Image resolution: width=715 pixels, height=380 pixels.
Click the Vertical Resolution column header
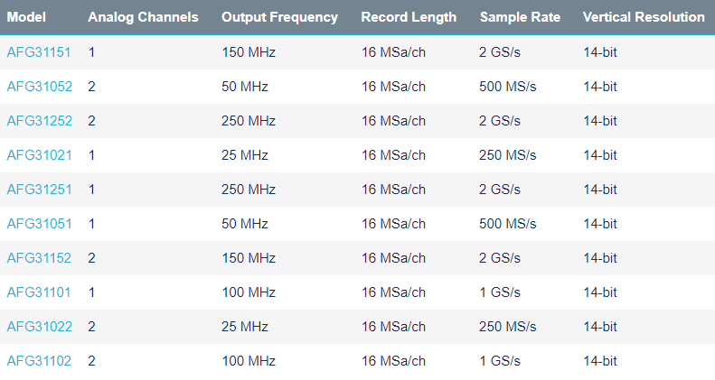tap(644, 17)
